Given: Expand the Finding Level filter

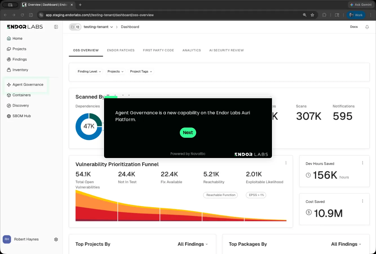Looking at the screenshot, I should (89, 71).
